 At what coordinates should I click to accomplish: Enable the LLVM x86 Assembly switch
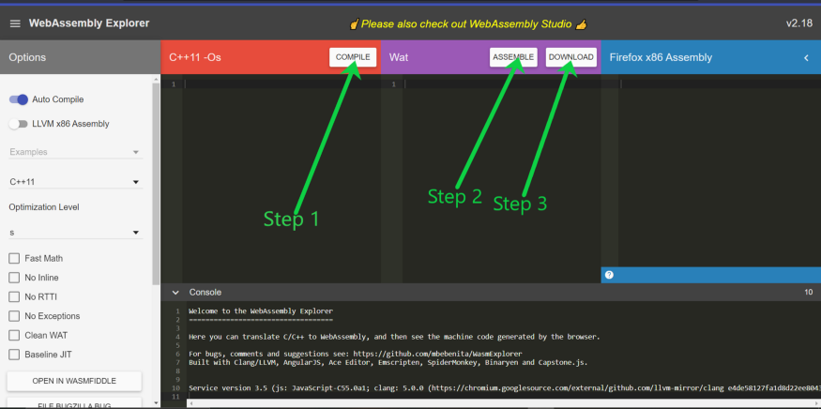pyautogui.click(x=19, y=124)
